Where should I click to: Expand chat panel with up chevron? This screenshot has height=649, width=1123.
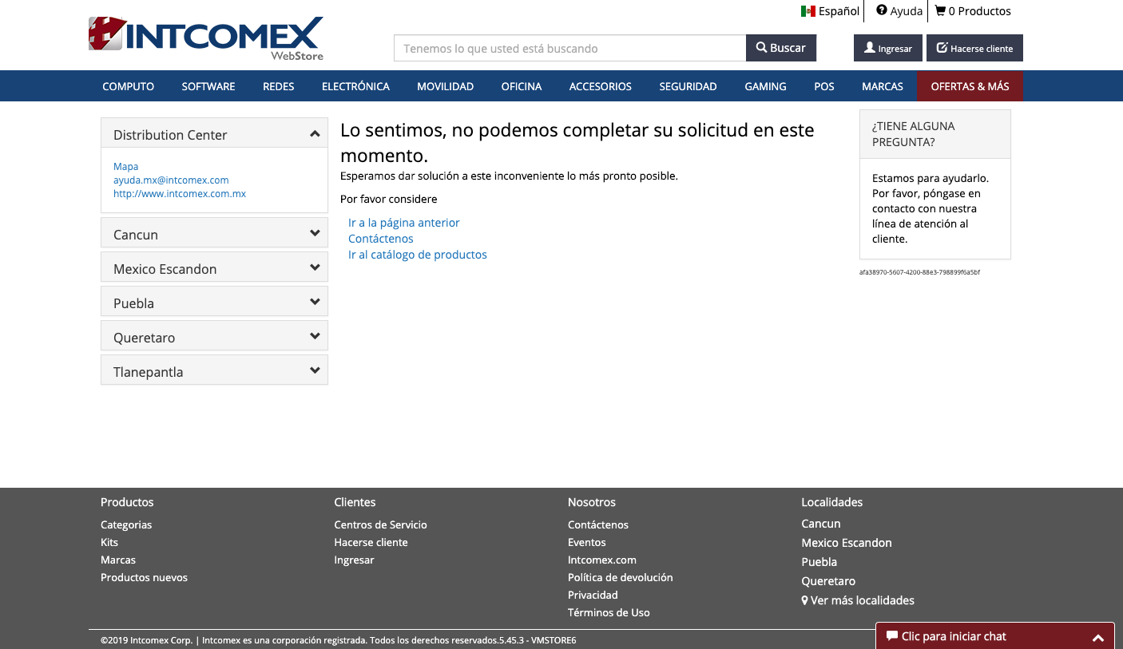1098,637
